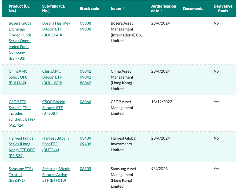Click stock code 03135
The width and height of the screenshot is (238, 192).
[x=85, y=169]
